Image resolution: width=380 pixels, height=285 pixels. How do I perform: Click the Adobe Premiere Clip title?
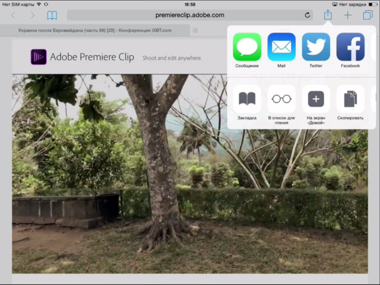click(92, 57)
